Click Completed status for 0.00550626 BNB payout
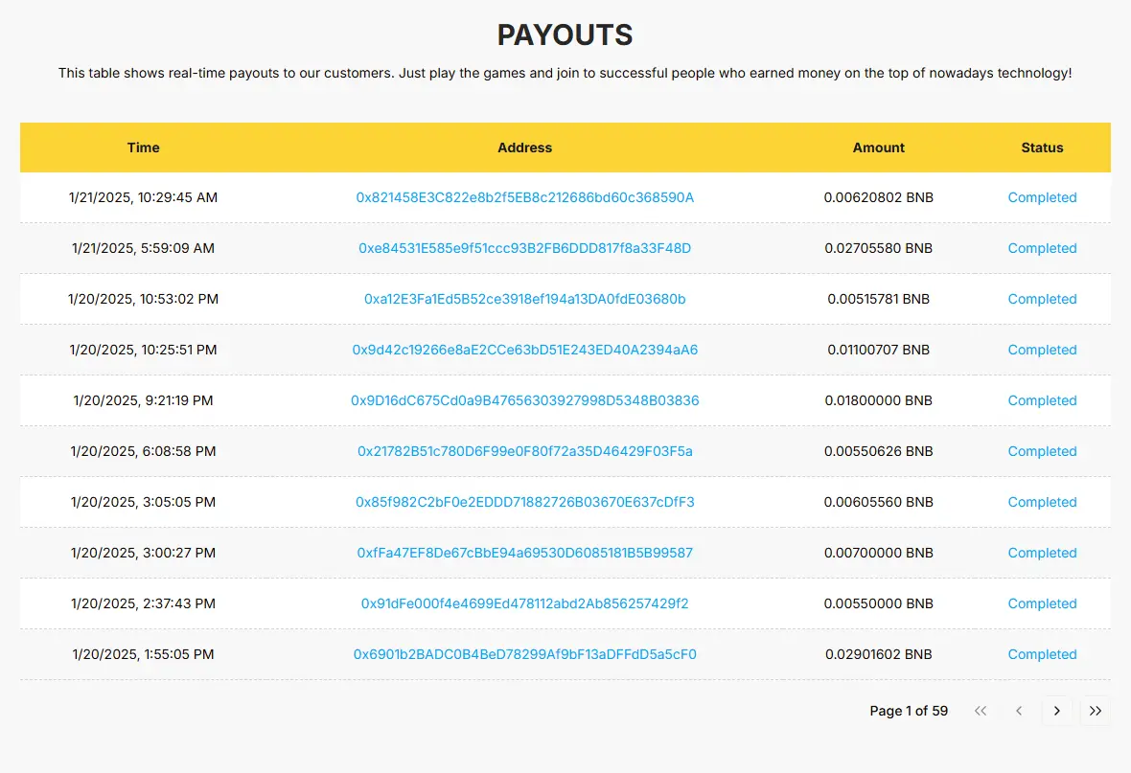 [1042, 451]
